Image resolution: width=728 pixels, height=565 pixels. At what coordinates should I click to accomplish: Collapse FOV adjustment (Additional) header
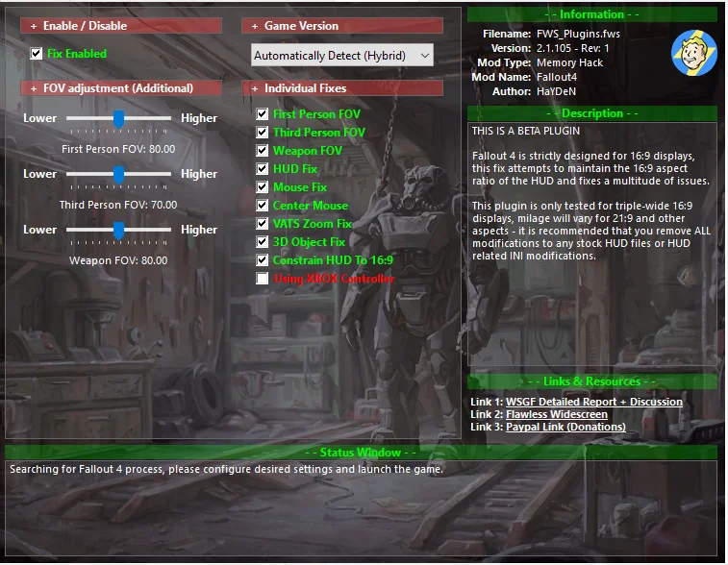121,88
